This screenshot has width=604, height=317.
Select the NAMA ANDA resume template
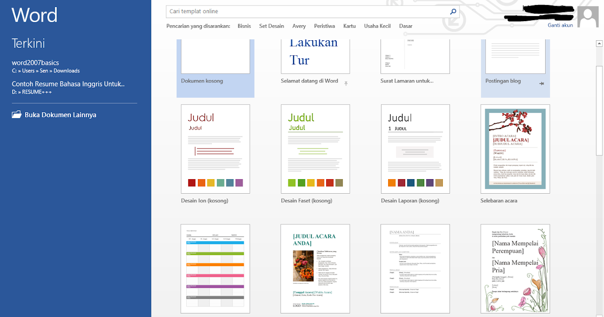[415, 269]
